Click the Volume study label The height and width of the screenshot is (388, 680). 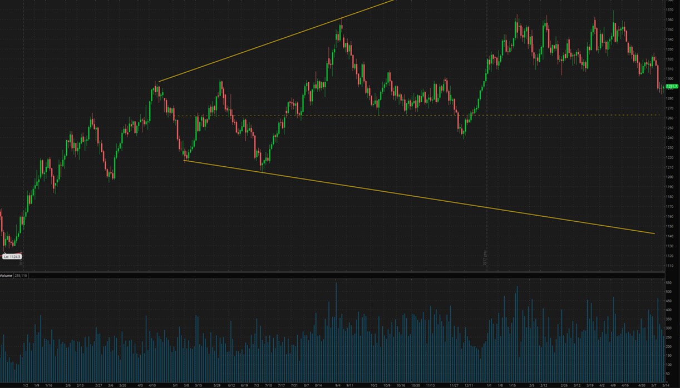click(6, 276)
